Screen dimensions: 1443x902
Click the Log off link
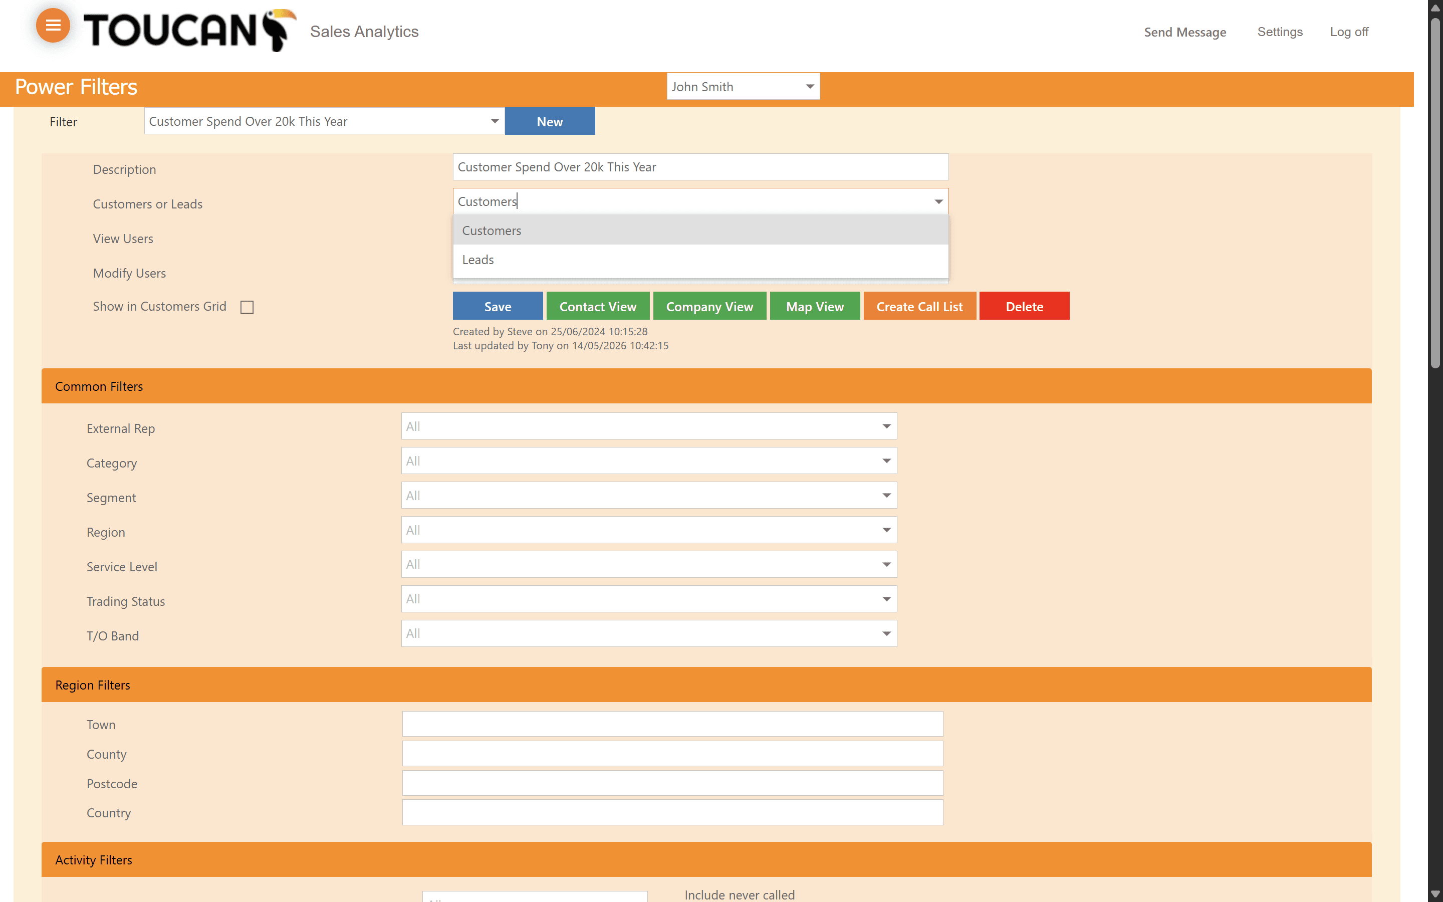[x=1349, y=32]
